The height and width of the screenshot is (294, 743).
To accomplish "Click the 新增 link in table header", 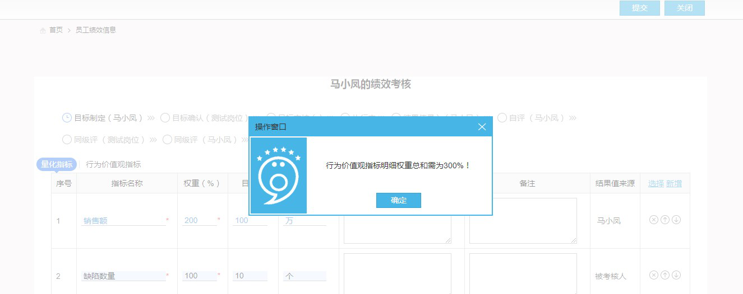I will point(674,183).
